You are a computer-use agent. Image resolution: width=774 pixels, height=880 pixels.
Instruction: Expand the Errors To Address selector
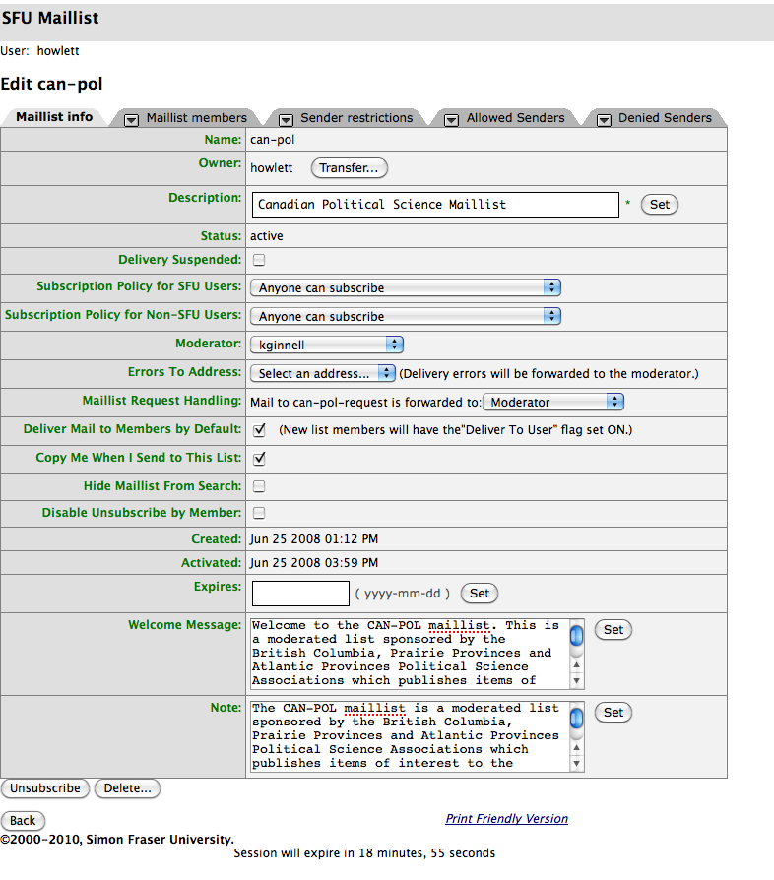pyautogui.click(x=322, y=373)
